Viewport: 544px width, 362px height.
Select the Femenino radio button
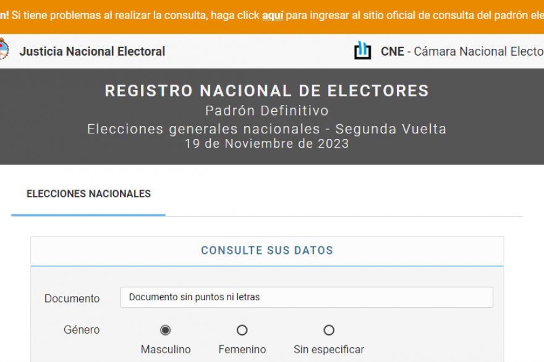[x=242, y=330]
